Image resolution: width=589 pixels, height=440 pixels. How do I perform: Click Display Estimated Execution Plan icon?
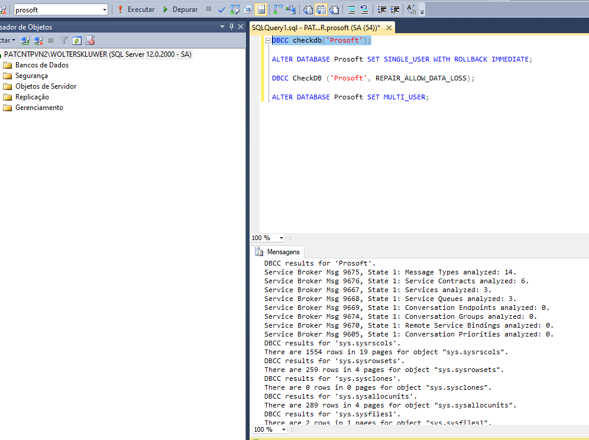point(235,9)
